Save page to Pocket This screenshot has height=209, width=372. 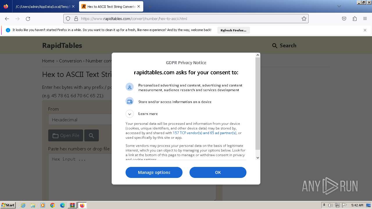pos(344,19)
